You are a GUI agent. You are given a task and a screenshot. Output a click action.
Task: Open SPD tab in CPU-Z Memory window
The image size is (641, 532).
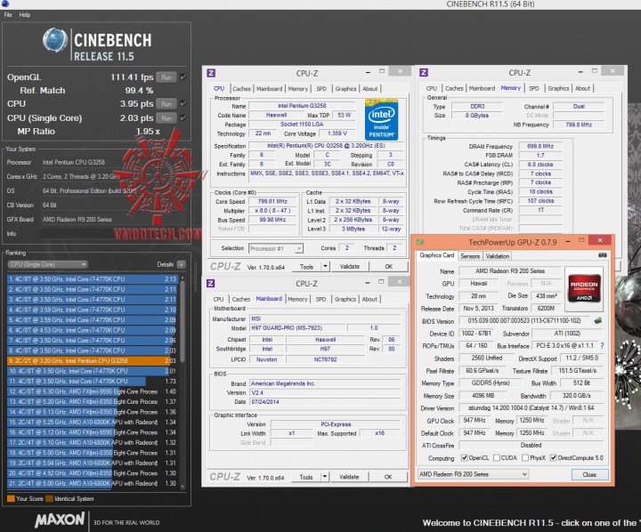534,88
